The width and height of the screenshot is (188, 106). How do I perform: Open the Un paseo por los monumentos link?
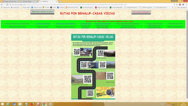pos(66,24)
